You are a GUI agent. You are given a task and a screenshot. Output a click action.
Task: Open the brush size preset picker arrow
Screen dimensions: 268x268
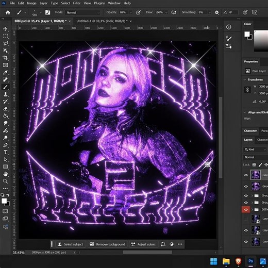tap(41, 12)
